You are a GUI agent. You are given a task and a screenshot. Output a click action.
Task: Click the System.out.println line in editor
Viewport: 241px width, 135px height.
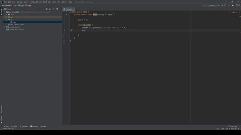click(104, 28)
